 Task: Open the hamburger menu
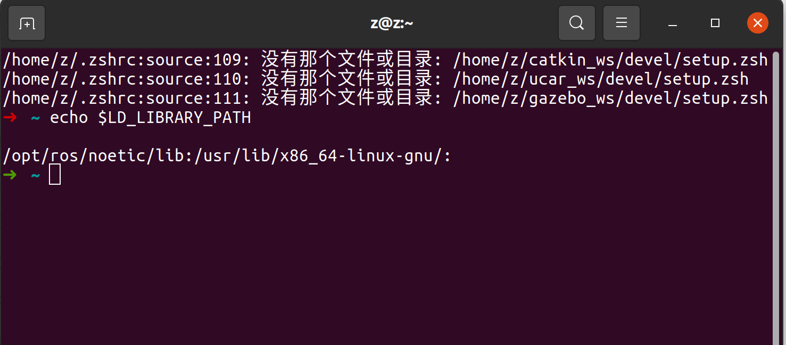(x=621, y=22)
